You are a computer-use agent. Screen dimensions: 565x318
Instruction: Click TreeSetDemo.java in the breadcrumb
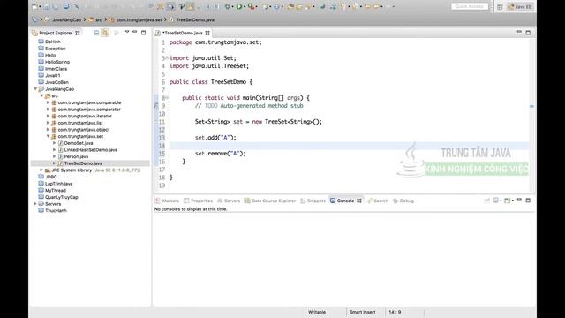195,19
